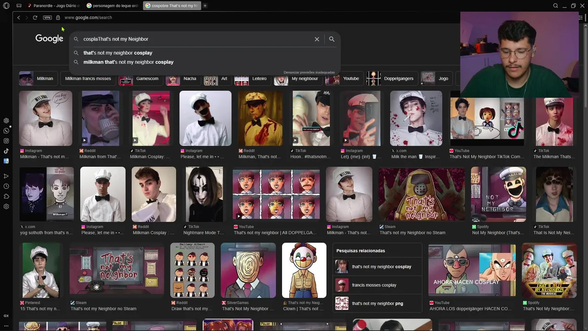Viewport: 588px width, 331px height.
Task: Open History clock icon in sidebar
Action: [x=6, y=186]
